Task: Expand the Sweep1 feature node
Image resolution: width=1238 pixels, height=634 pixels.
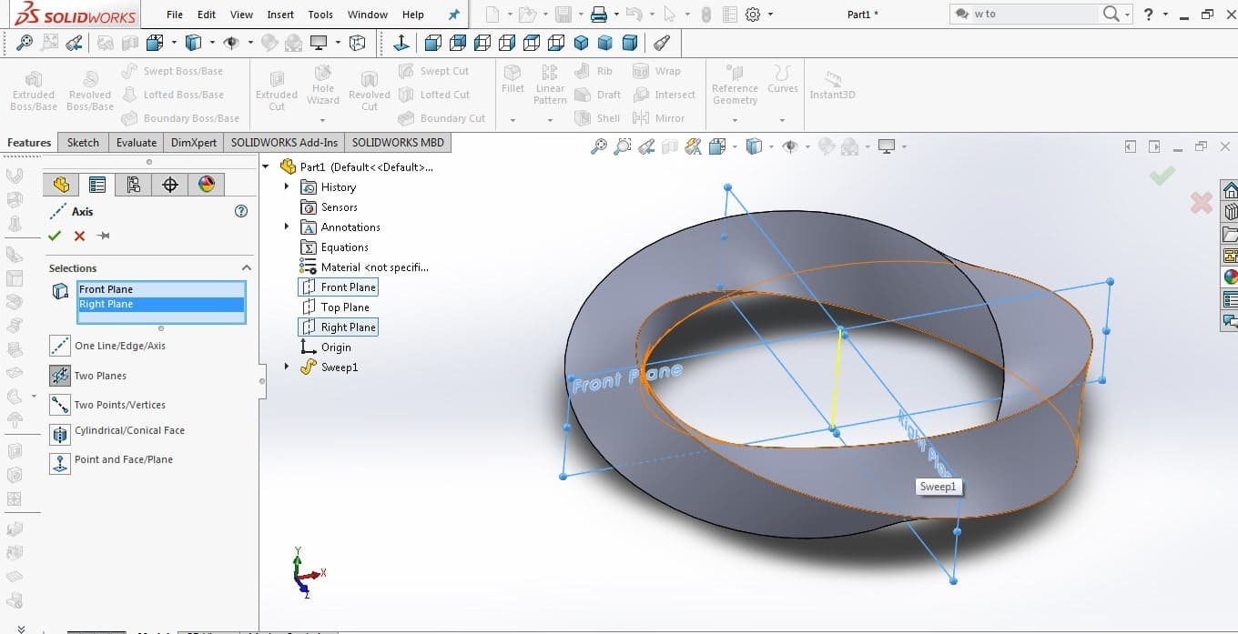Action: (x=287, y=367)
